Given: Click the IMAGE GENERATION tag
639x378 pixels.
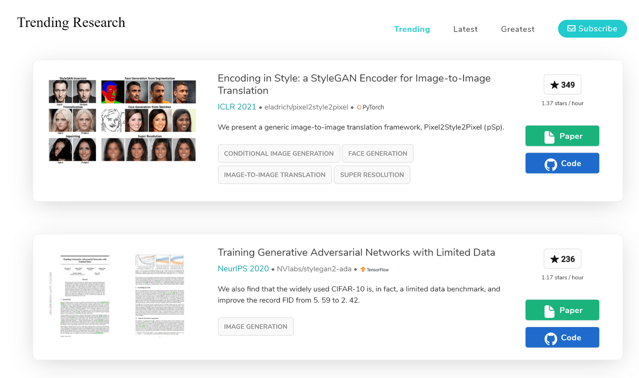Looking at the screenshot, I should pos(256,326).
